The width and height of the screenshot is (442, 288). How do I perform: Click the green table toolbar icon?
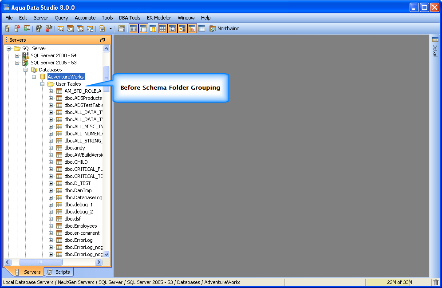[x=27, y=28]
